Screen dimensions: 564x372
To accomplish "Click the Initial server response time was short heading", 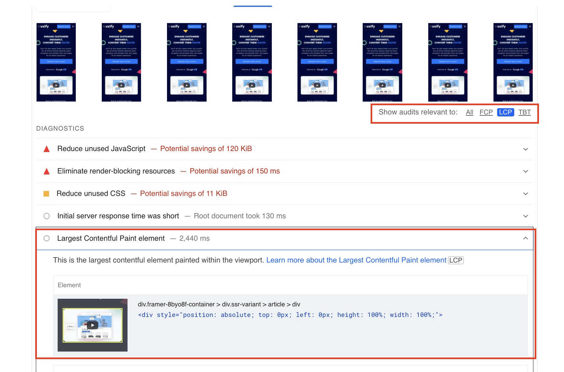I will point(118,216).
